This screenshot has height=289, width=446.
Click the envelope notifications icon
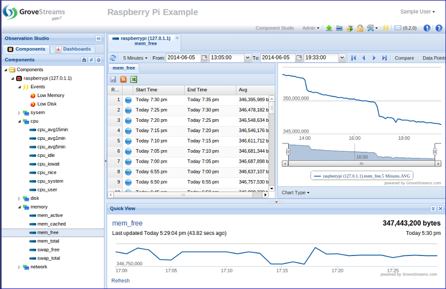pos(397,28)
